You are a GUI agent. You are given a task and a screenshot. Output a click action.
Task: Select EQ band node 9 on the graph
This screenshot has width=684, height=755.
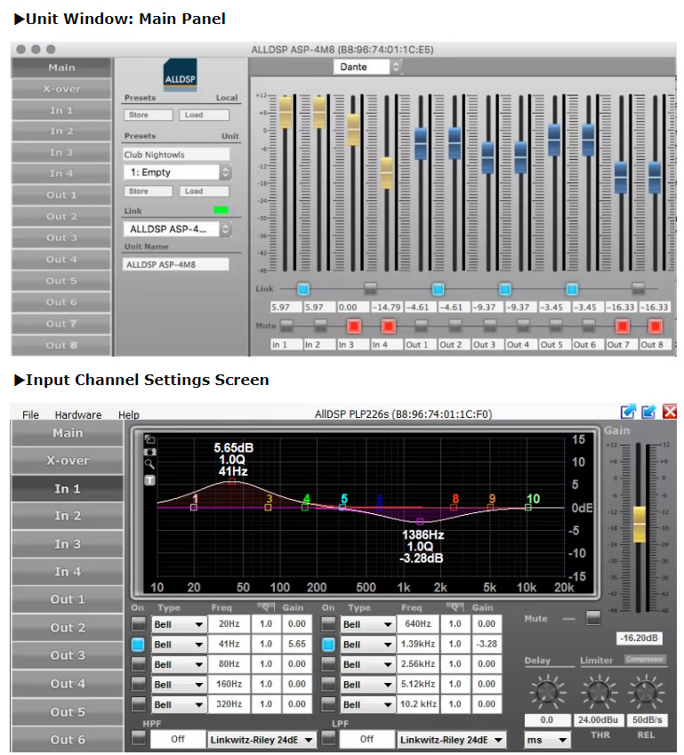[x=490, y=507]
